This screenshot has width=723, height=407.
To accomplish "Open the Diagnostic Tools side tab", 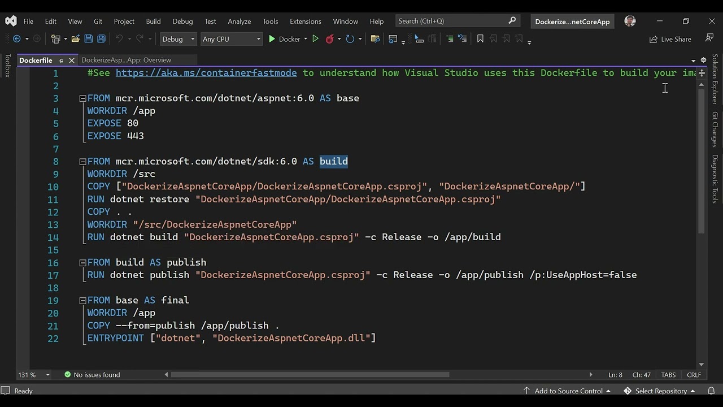I will (715, 179).
